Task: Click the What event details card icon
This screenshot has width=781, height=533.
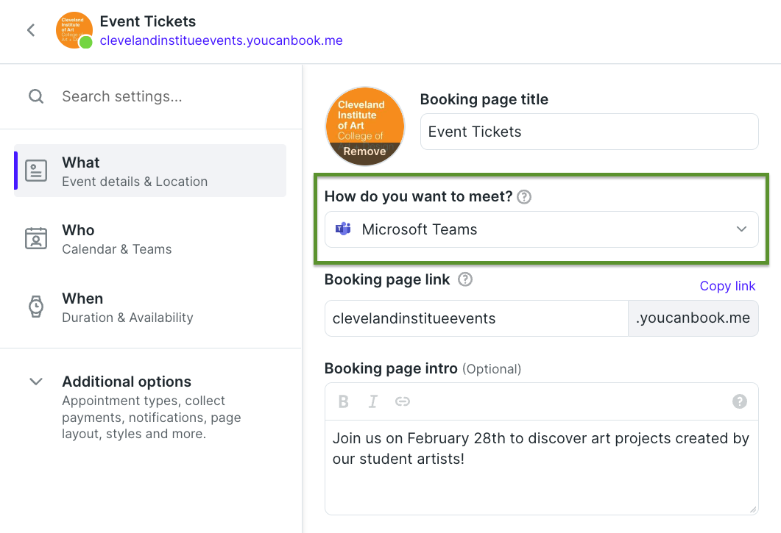Action: [x=36, y=171]
